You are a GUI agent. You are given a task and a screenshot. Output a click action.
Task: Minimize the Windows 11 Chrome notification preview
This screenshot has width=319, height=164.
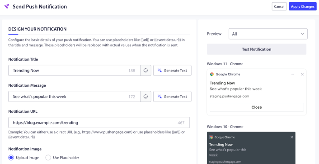(x=293, y=74)
